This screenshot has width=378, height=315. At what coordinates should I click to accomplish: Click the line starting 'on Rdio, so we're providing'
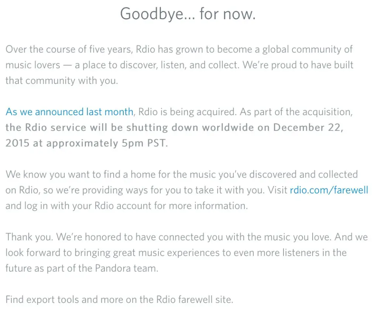(x=187, y=190)
